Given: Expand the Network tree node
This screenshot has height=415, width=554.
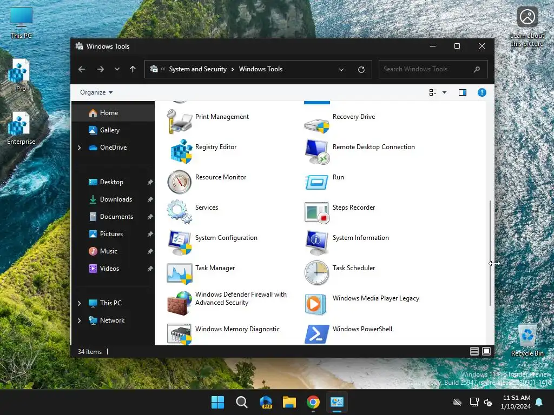Looking at the screenshot, I should pyautogui.click(x=80, y=320).
